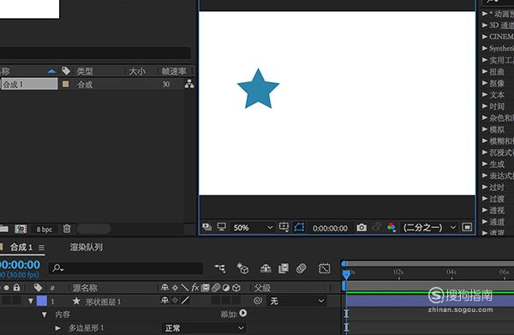The width and height of the screenshot is (514, 335).
Task: Click the parent pick whip spiral icon
Action: pos(258,300)
